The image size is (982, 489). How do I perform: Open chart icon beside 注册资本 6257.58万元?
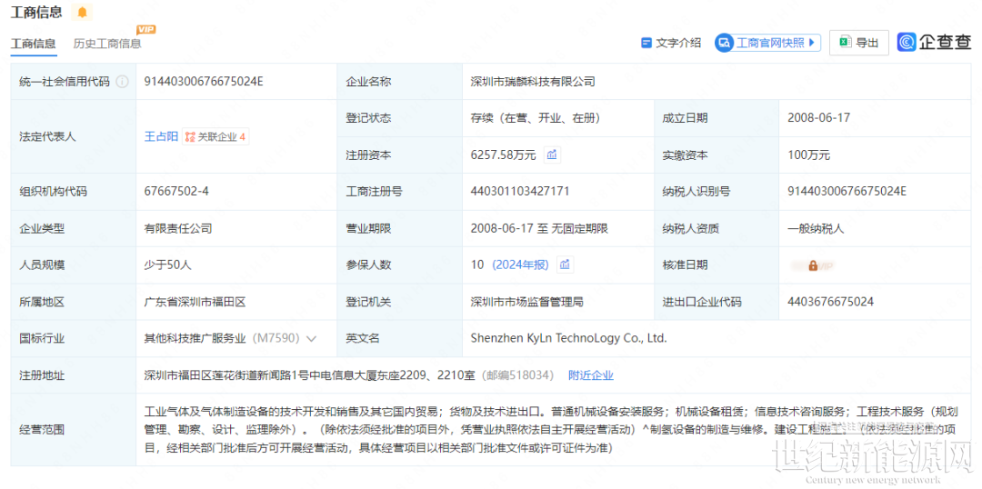coord(552,155)
